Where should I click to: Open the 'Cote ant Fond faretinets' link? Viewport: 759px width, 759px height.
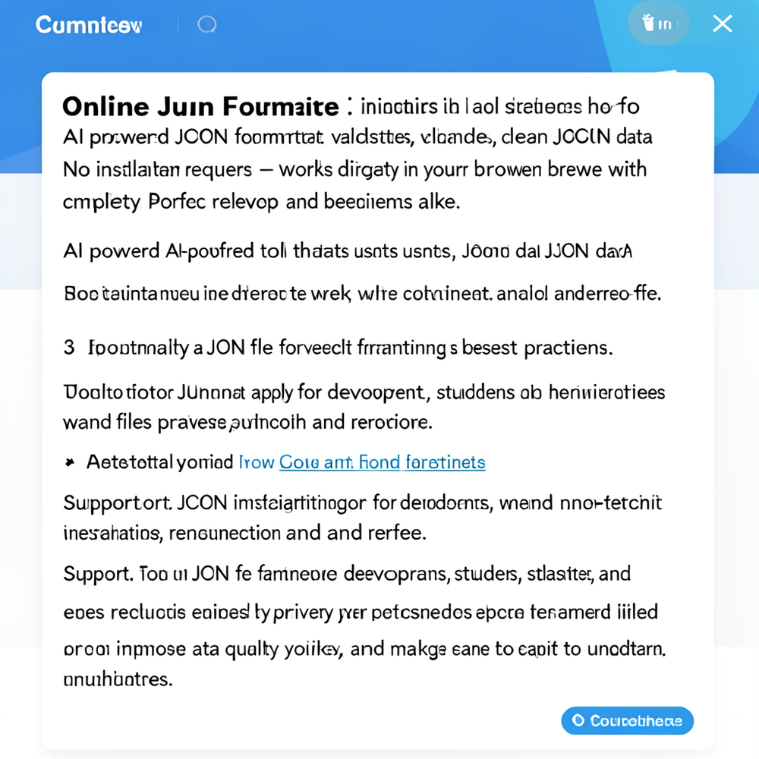pyautogui.click(x=382, y=462)
